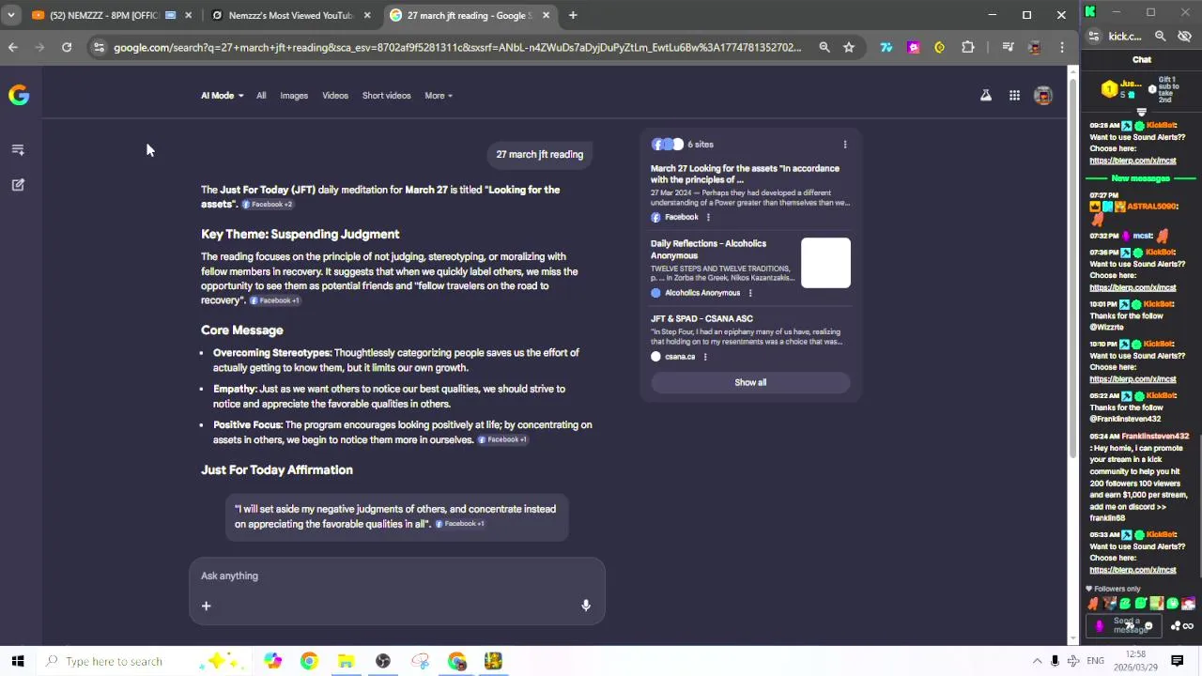Add attachment with the plus icon
This screenshot has width=1202, height=676.
click(206, 606)
